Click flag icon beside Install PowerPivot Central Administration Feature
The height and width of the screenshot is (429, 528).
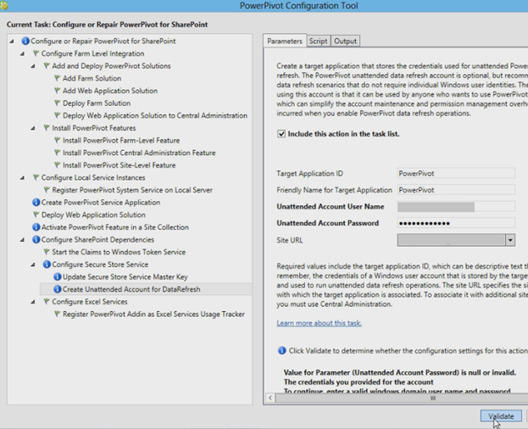click(58, 153)
